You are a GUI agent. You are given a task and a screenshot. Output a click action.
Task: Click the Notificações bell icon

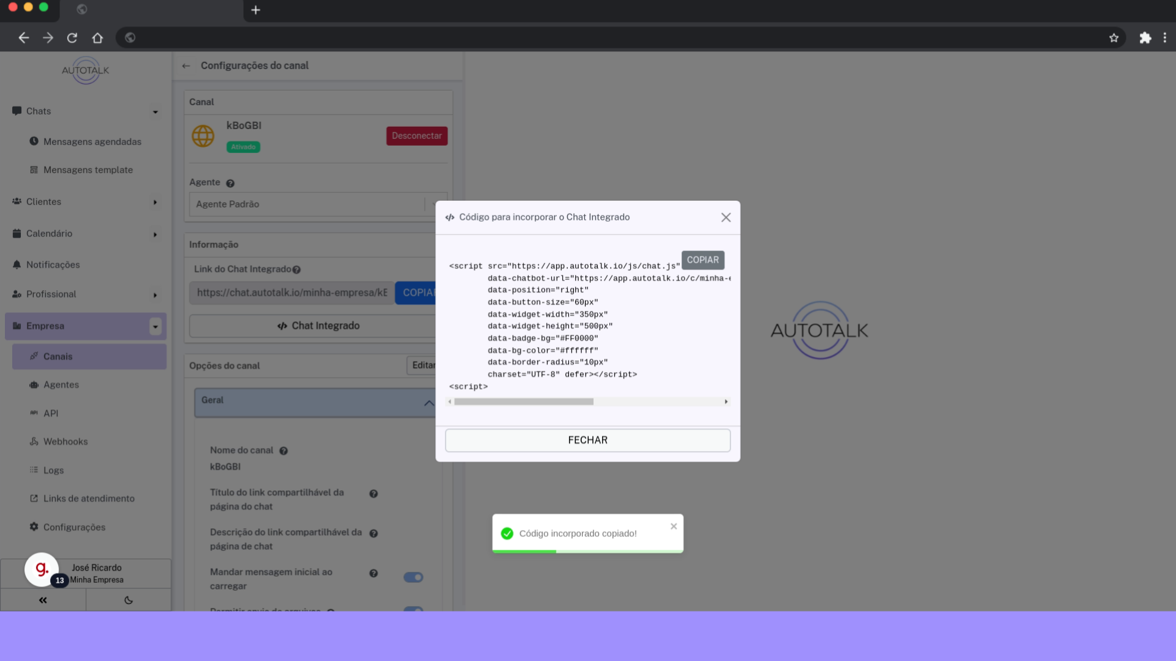coord(17,264)
